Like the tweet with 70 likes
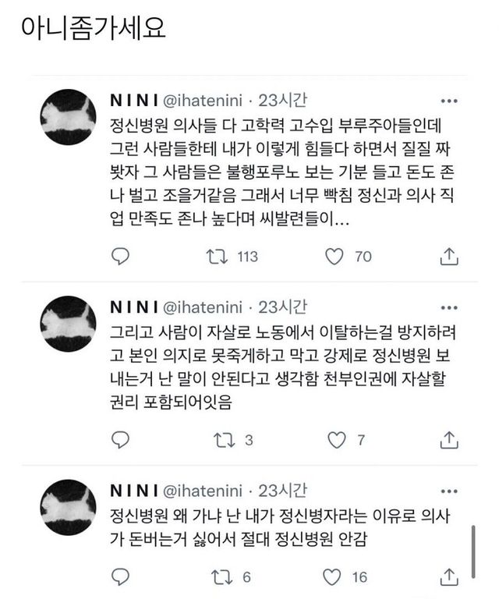This screenshot has height=610, width=499. click(334, 257)
